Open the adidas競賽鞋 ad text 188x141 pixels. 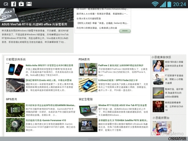174,93
